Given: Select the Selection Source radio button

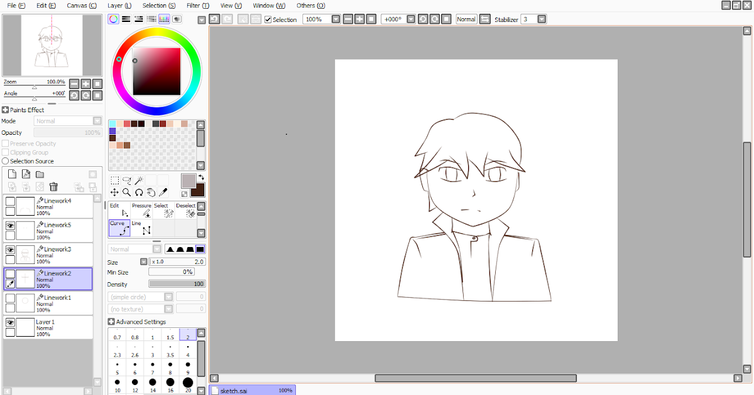Looking at the screenshot, I should point(6,161).
